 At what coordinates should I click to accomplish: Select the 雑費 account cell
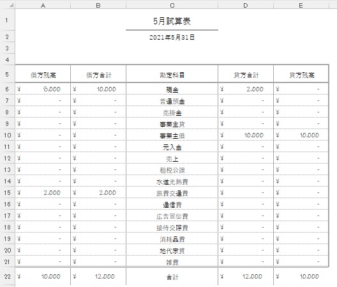(172, 261)
